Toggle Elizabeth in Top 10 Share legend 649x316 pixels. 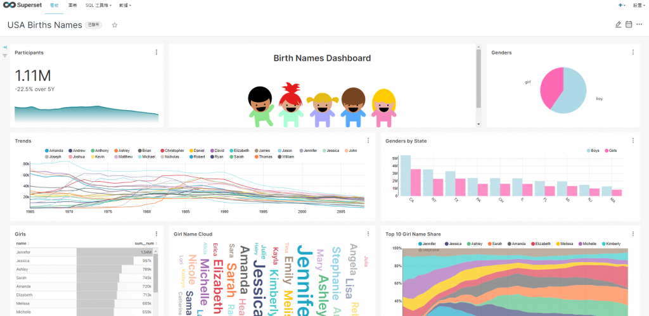tap(541, 244)
